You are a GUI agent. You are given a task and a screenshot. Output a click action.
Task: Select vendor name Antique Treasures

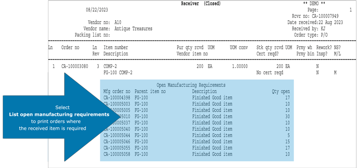pos(133,29)
